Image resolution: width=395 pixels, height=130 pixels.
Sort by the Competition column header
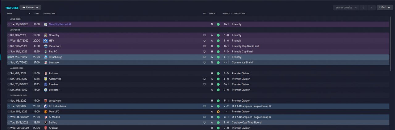(x=239, y=14)
